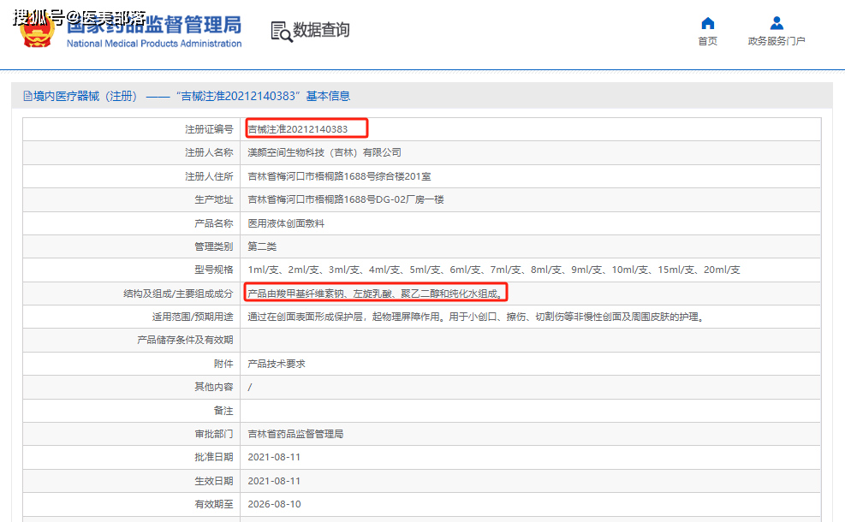Image resolution: width=845 pixels, height=522 pixels.
Task: Select the registration number 吉械注准20212140383
Action: point(297,129)
